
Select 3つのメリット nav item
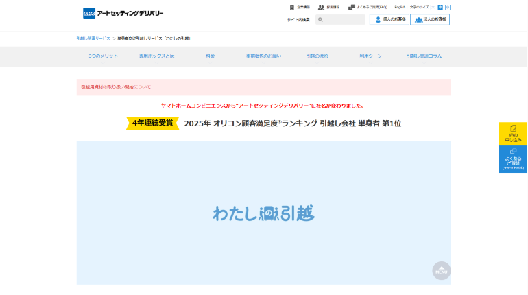103,56
